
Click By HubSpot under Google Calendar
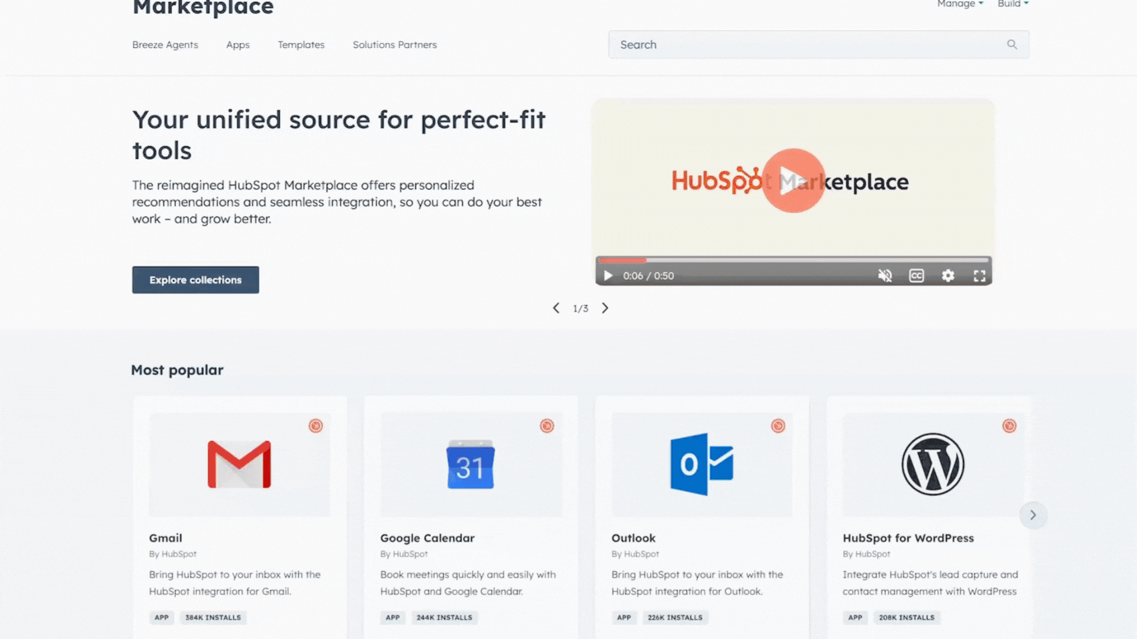404,554
